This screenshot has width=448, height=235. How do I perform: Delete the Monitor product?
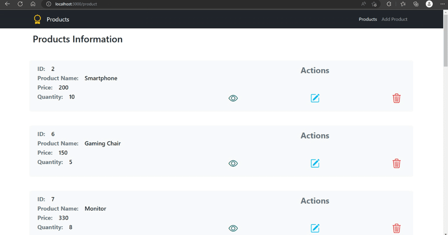(396, 228)
